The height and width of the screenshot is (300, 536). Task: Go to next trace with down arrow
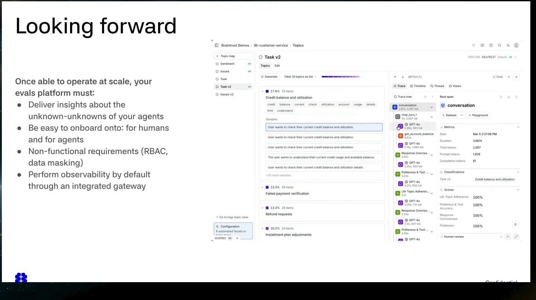point(403,77)
